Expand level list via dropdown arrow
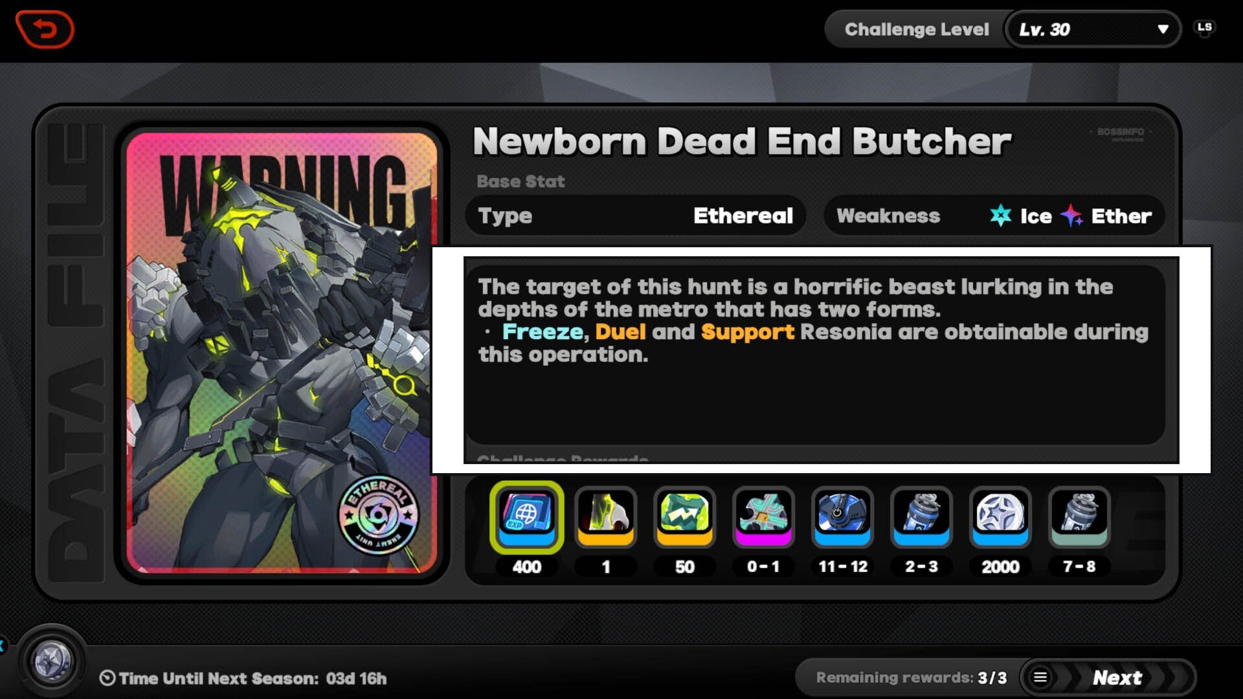This screenshot has height=699, width=1243. [1163, 29]
